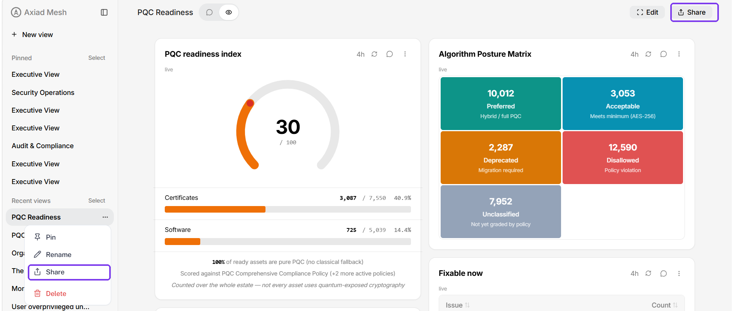
Task: Click the PQC Readiness page title
Action: tap(165, 12)
